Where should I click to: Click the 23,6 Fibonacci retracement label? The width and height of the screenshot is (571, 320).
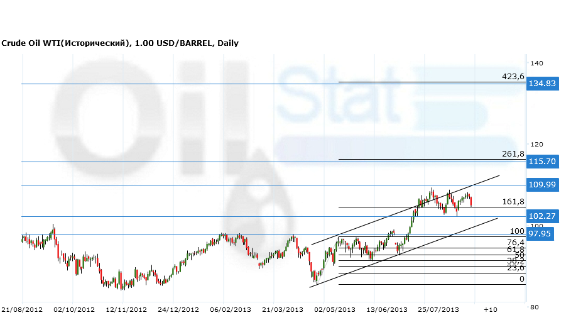[515, 268]
